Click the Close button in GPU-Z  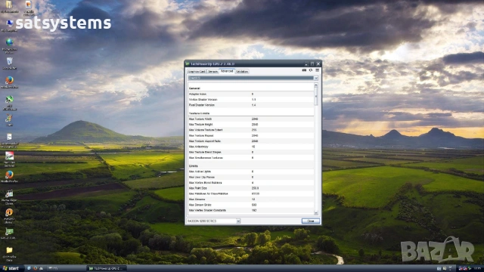pyautogui.click(x=311, y=221)
